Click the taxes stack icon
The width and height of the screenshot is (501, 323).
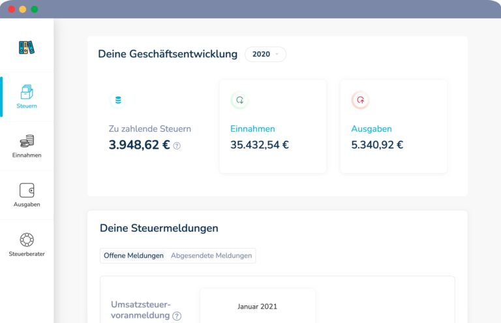tap(118, 100)
